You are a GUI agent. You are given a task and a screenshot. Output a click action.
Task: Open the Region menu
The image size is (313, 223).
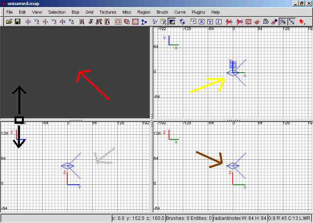point(144,12)
